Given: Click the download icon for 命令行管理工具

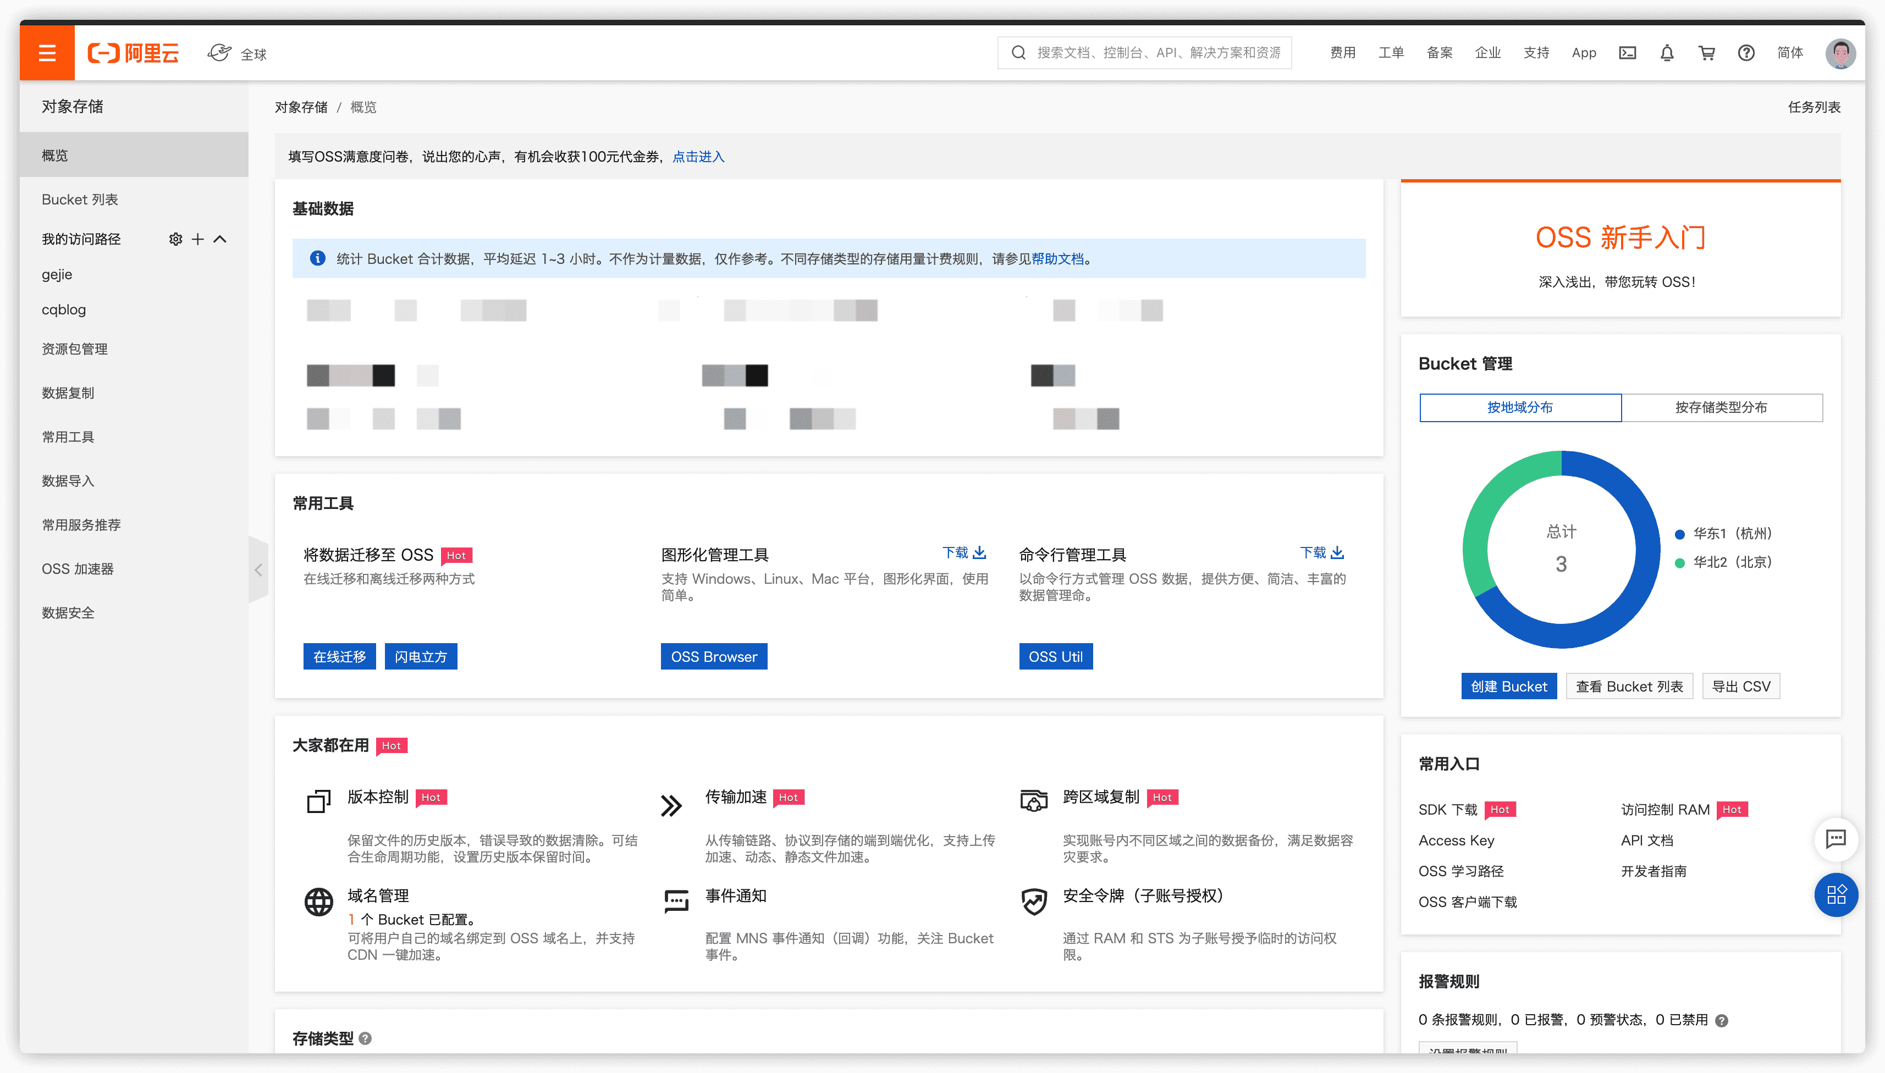Looking at the screenshot, I should coord(1337,552).
